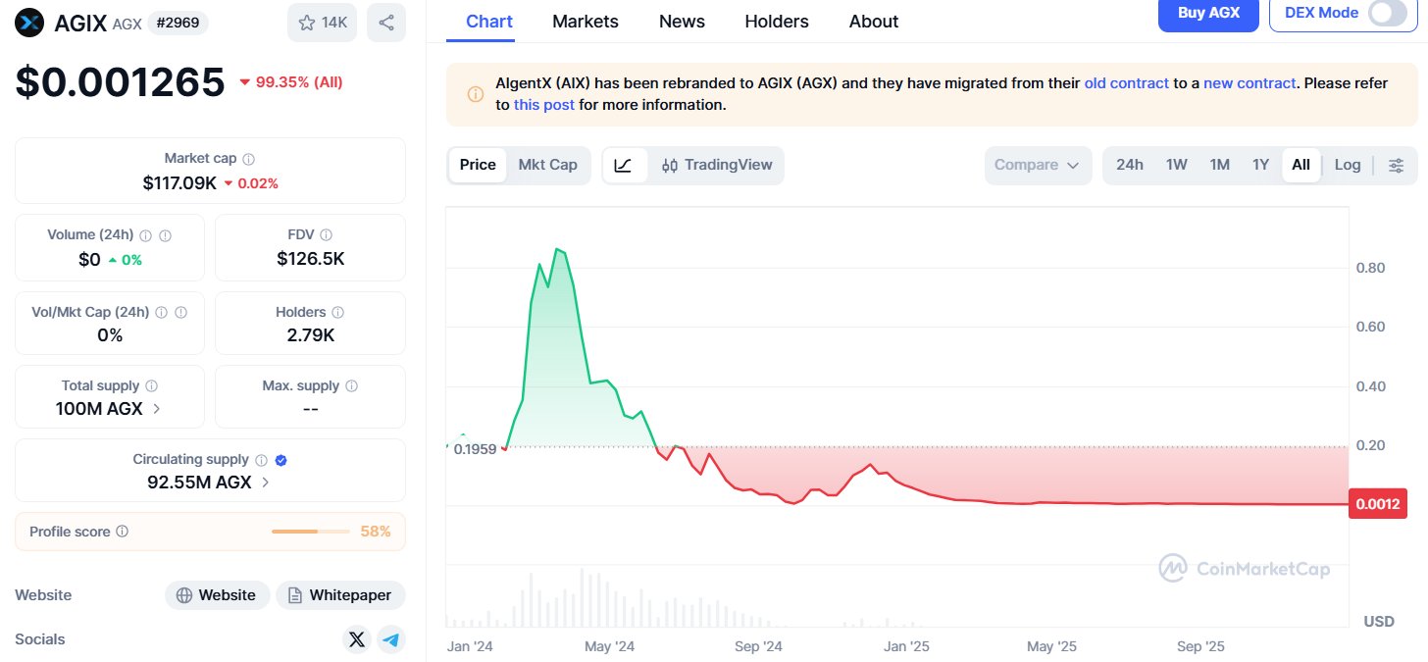
Task: Click the Buy AGX button
Action: (x=1208, y=13)
